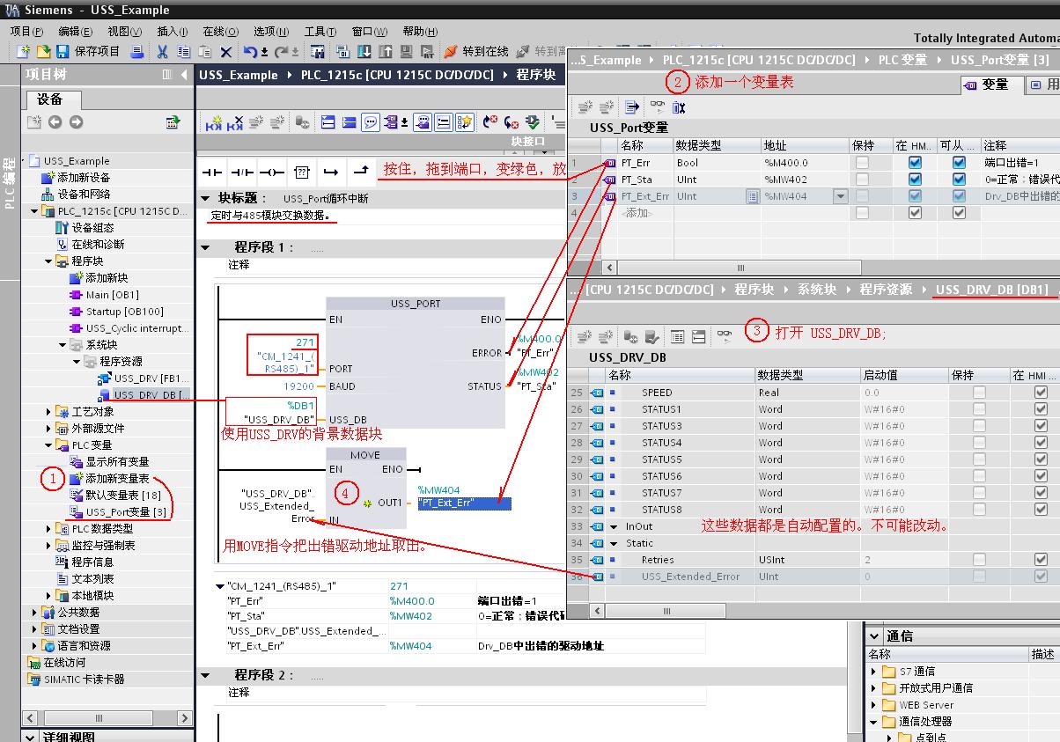The image size is (1060, 742).
Task: Toggle the comment bubble icon in editor toolbar
Action: (x=371, y=122)
